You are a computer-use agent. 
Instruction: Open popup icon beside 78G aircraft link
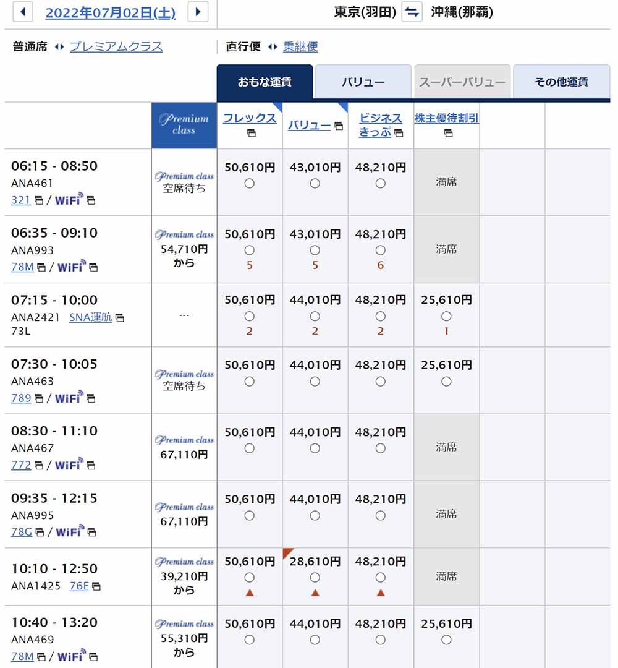40,533
